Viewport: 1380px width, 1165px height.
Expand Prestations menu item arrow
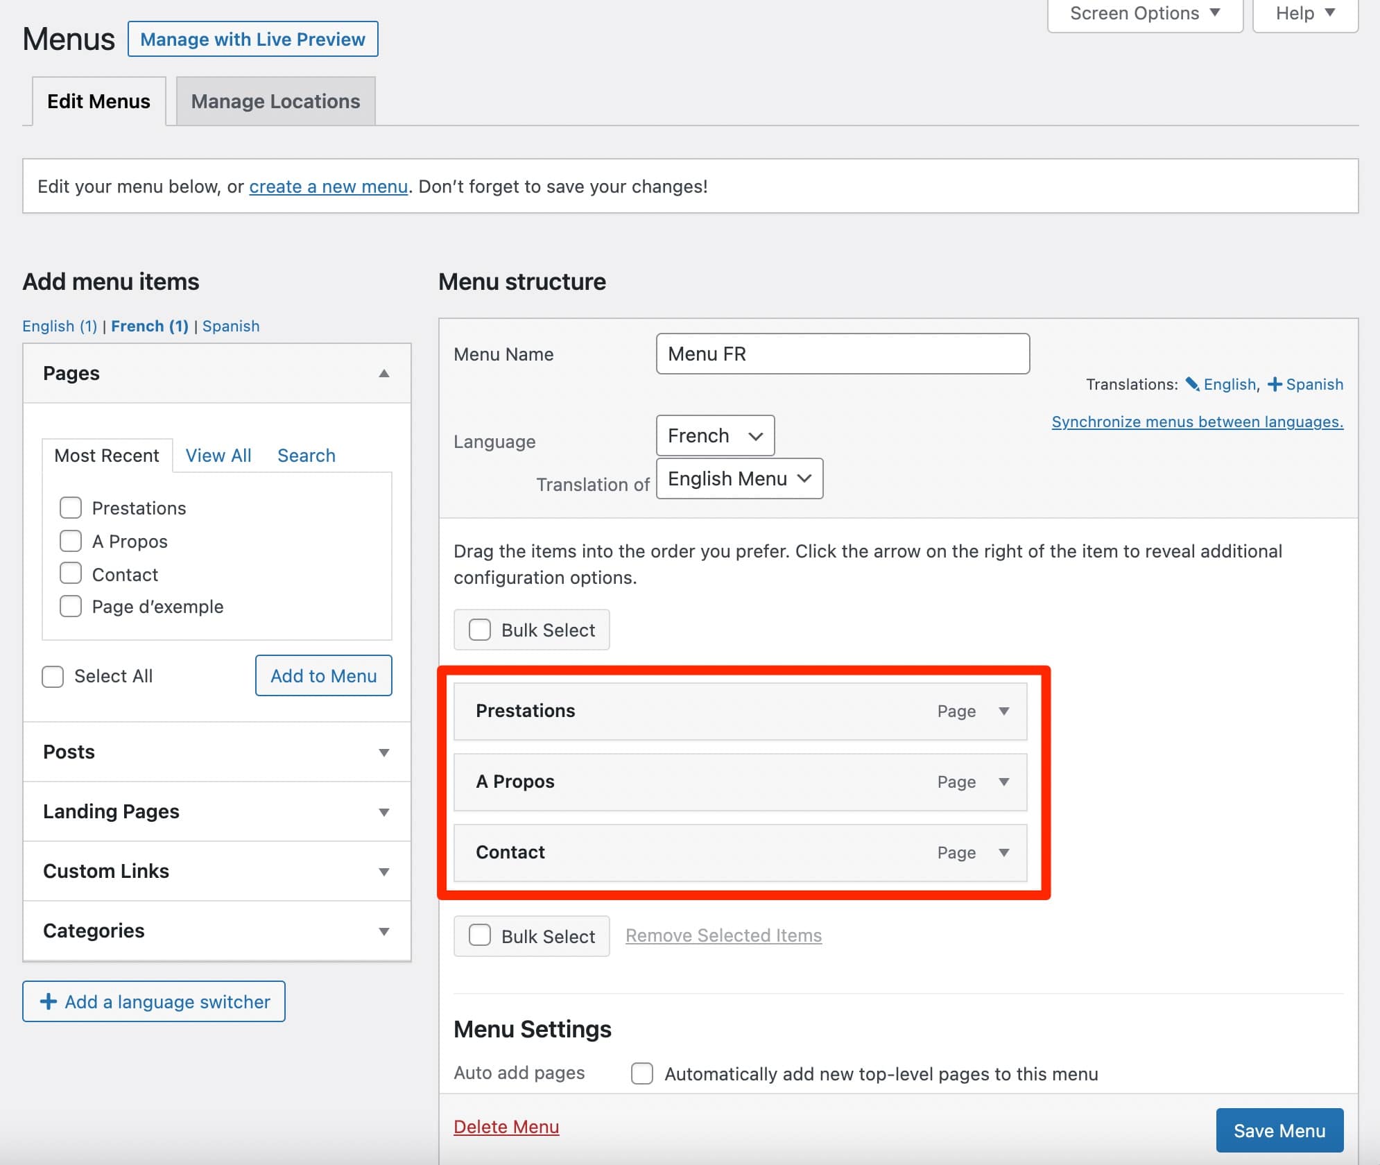[x=1003, y=711]
